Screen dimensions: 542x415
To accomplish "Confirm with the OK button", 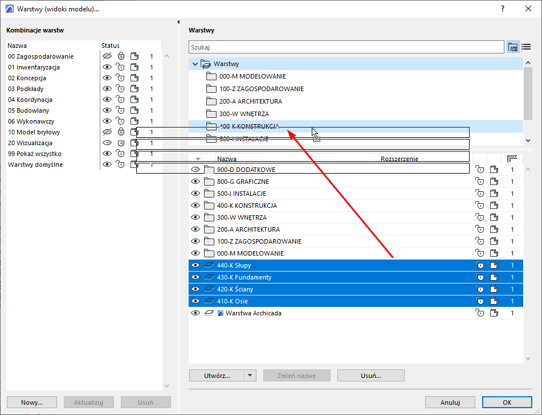I will click(x=507, y=402).
